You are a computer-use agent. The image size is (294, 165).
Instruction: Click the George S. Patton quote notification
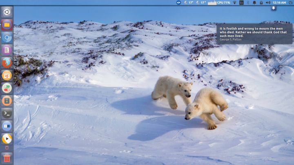point(254,33)
